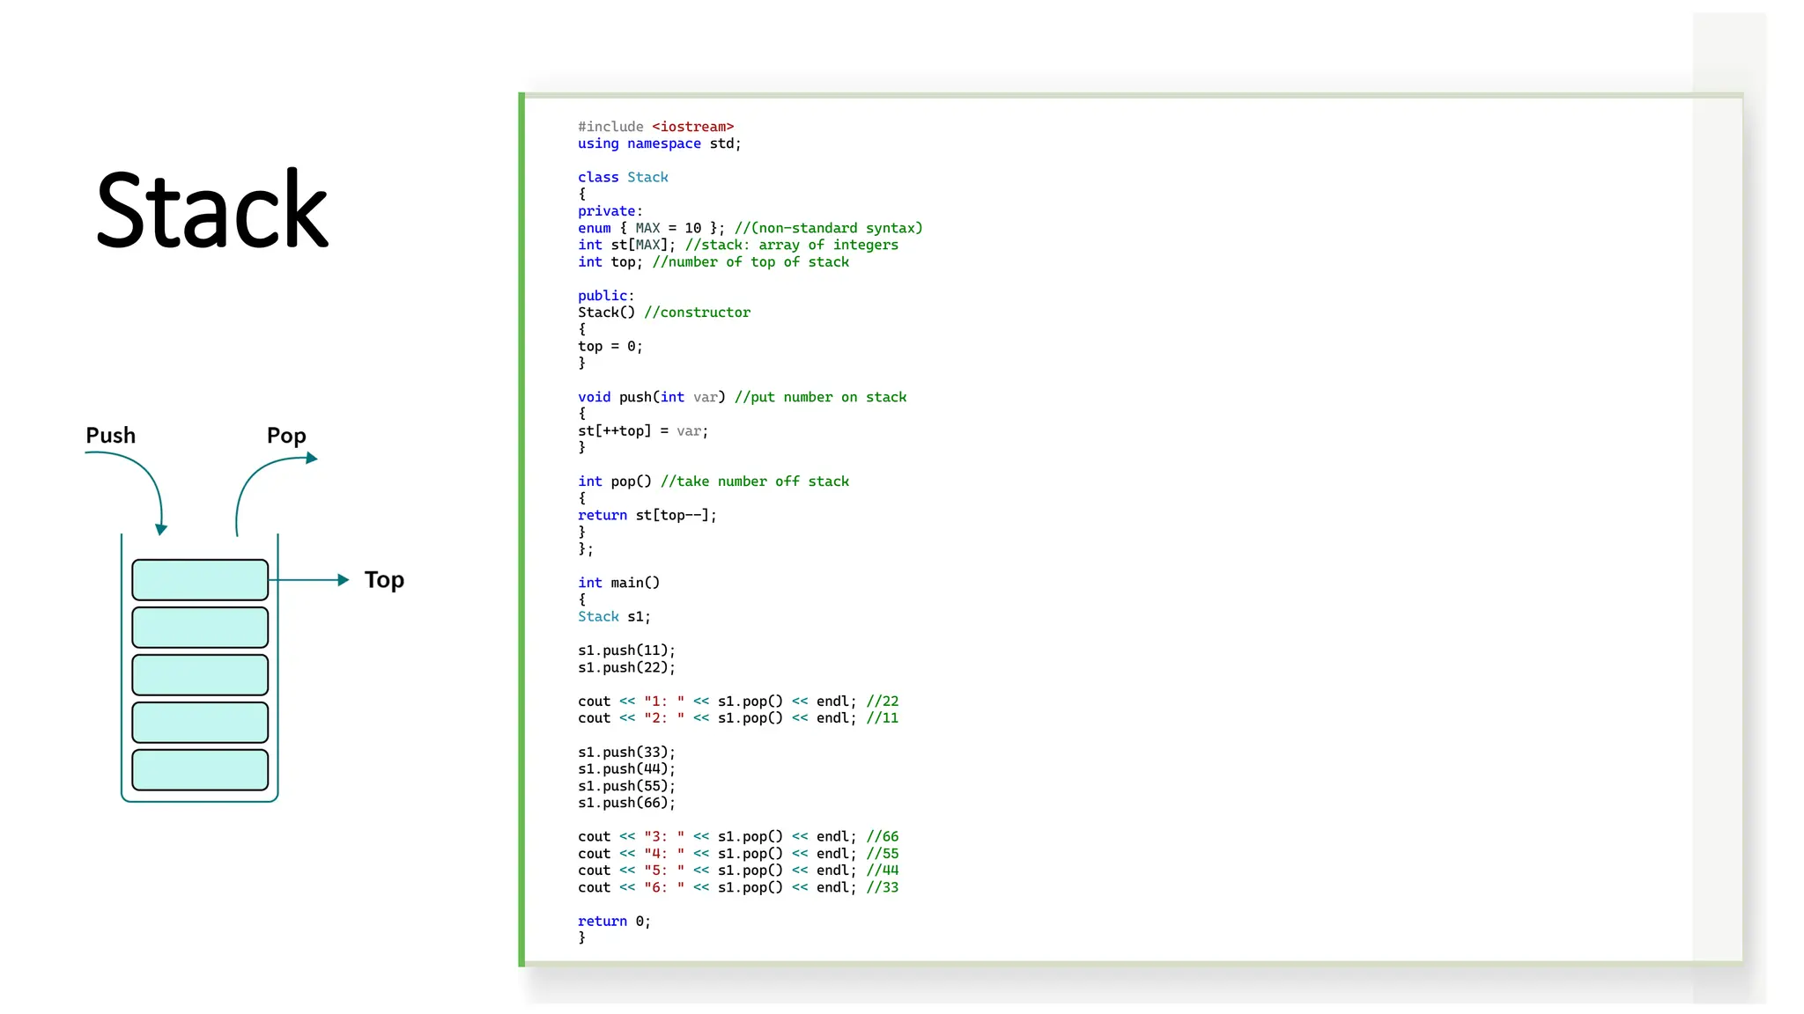Select the topmost cell in the stack diagram
This screenshot has height=1014, width=1804.
coord(200,580)
